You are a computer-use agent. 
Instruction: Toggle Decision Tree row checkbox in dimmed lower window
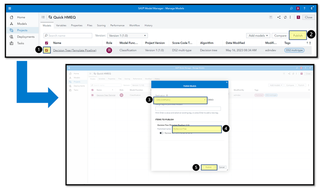(92, 95)
